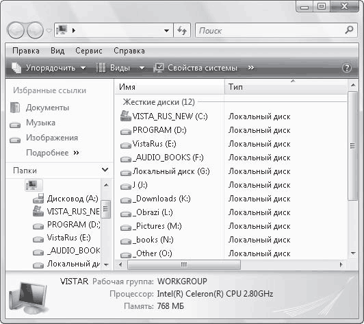Click the Виды button
Image resolution: width=364 pixels, height=324 pixels.
pos(114,68)
